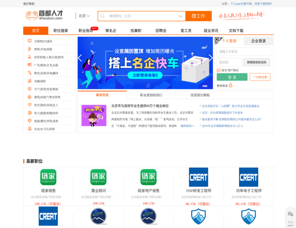This screenshot has width=296, height=228.
Task: Click CREAT logo above 功率电子工程师
Action: tap(249, 177)
